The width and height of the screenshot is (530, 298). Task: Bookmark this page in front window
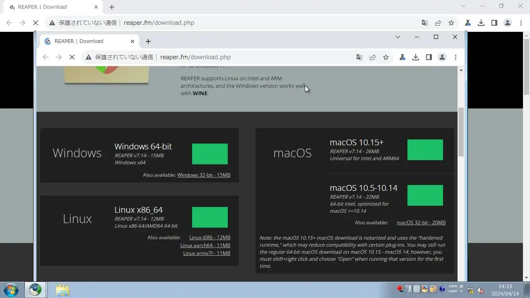click(x=386, y=57)
